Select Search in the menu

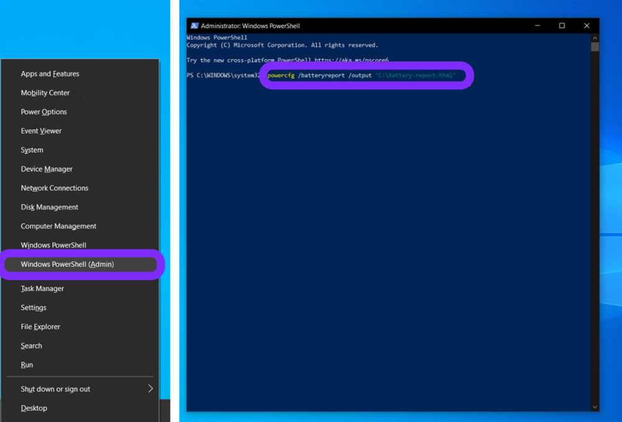(x=31, y=346)
